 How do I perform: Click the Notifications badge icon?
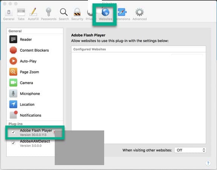[14, 115]
